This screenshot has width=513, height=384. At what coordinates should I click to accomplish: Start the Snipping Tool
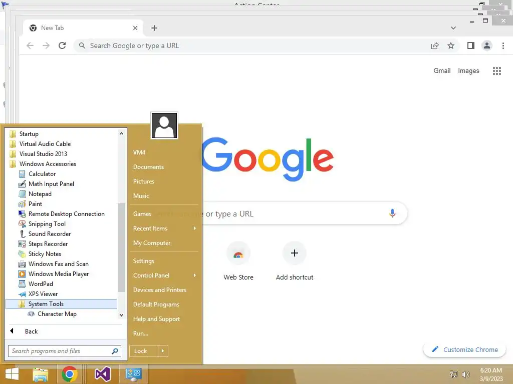click(x=47, y=224)
